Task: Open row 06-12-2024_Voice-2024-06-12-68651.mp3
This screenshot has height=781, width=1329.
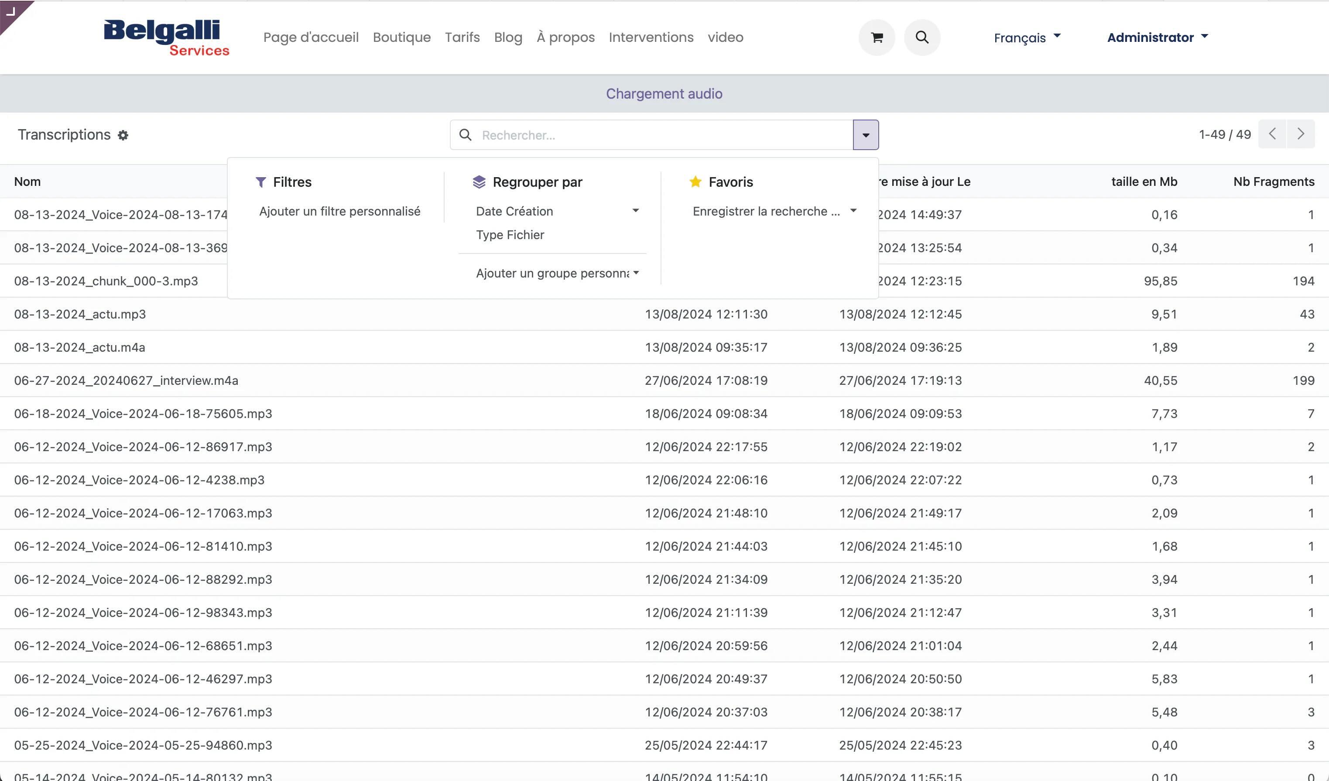Action: coord(664,645)
